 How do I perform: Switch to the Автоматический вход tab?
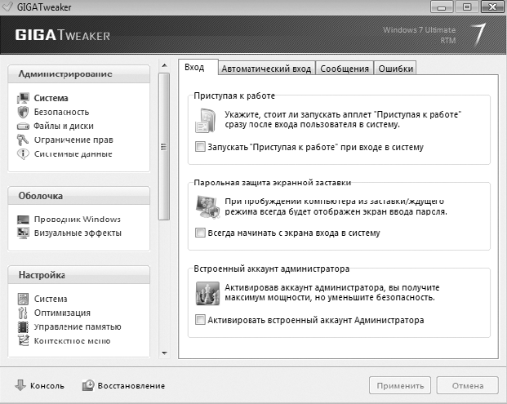[x=266, y=69]
